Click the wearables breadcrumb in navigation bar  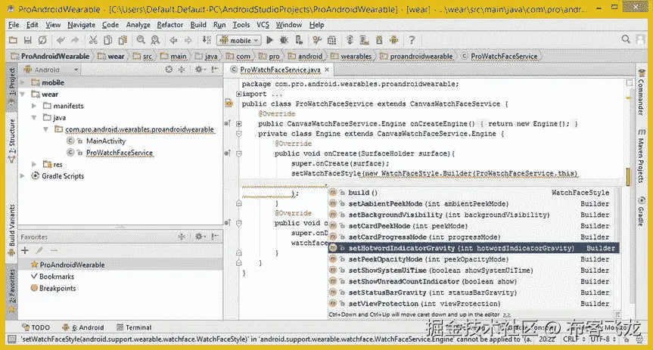(352, 56)
